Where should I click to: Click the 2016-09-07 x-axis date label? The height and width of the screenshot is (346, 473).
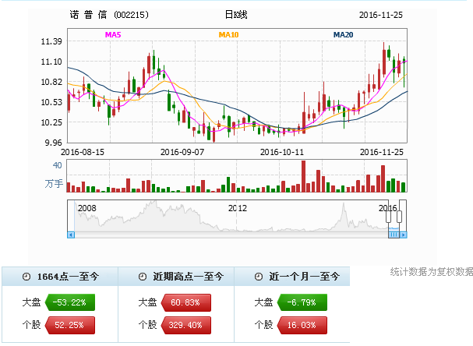(x=182, y=152)
